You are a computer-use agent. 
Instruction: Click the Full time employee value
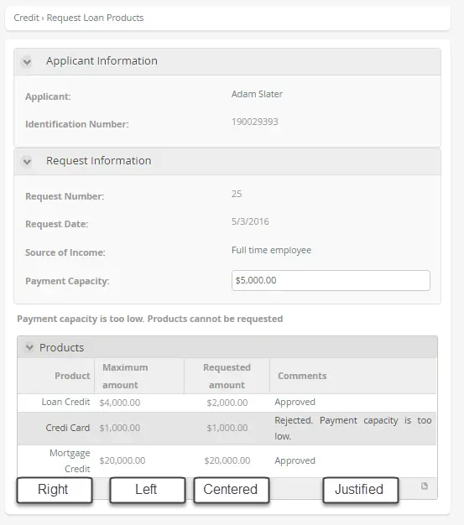pyautogui.click(x=271, y=250)
